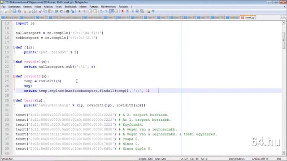Click the Close document toolbar icon
Screen dimensions: 287x161
point(25,11)
